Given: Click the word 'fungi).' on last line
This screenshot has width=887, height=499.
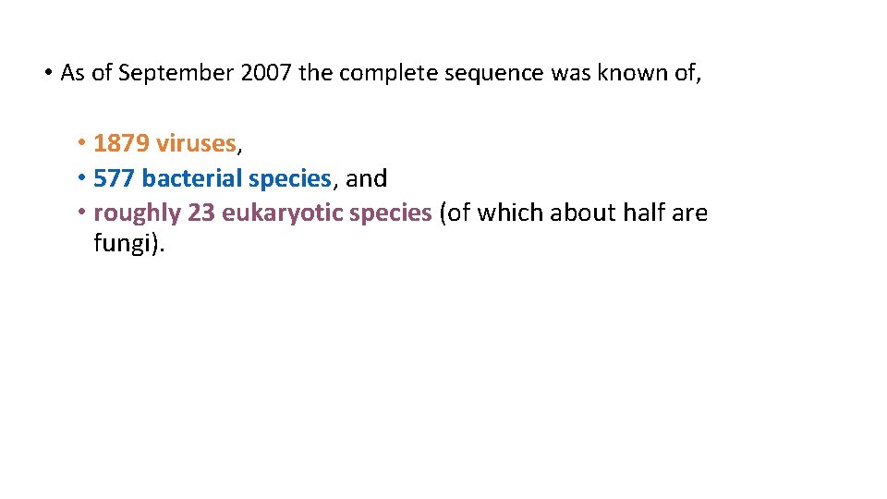Looking at the screenshot, I should click(x=129, y=244).
